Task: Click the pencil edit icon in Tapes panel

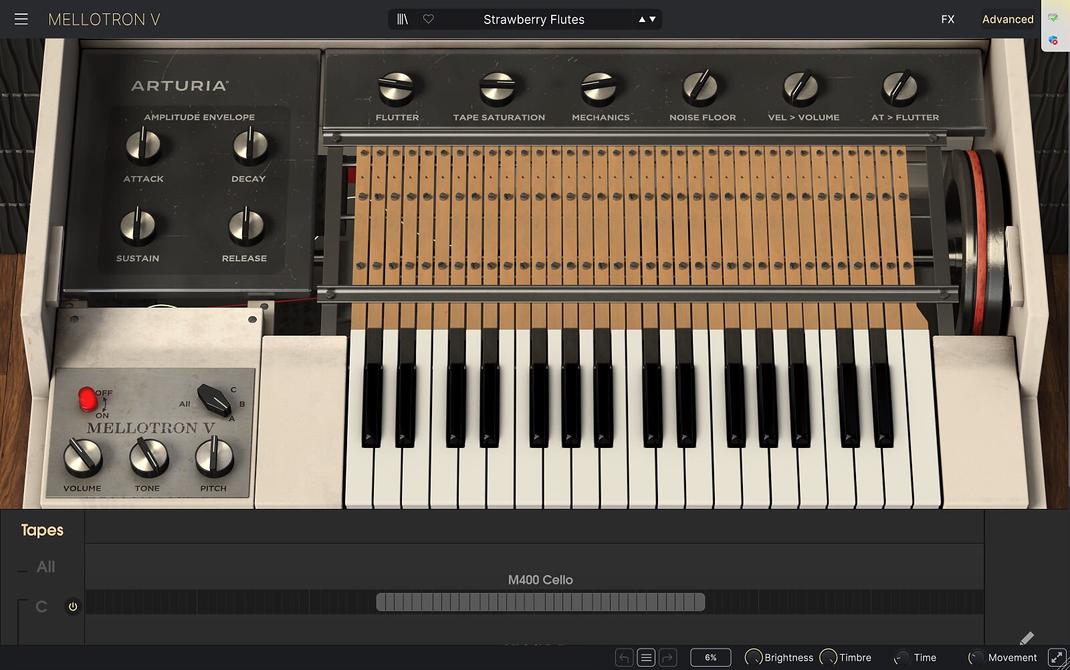Action: point(1027,639)
